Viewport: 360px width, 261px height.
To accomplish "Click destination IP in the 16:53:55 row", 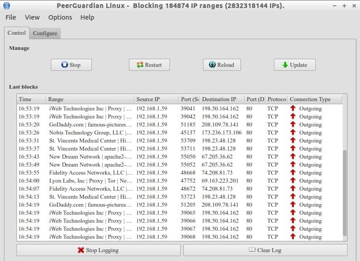I will (217, 173).
